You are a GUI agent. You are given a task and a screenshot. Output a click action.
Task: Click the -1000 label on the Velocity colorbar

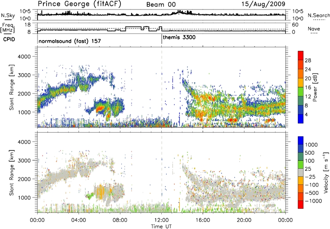point(313,201)
